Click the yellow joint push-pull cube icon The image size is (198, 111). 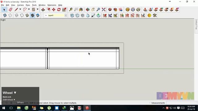coord(127,10)
